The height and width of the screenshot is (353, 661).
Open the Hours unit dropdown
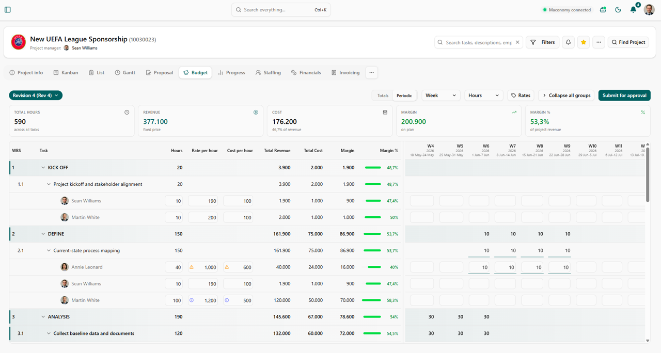[x=483, y=95]
